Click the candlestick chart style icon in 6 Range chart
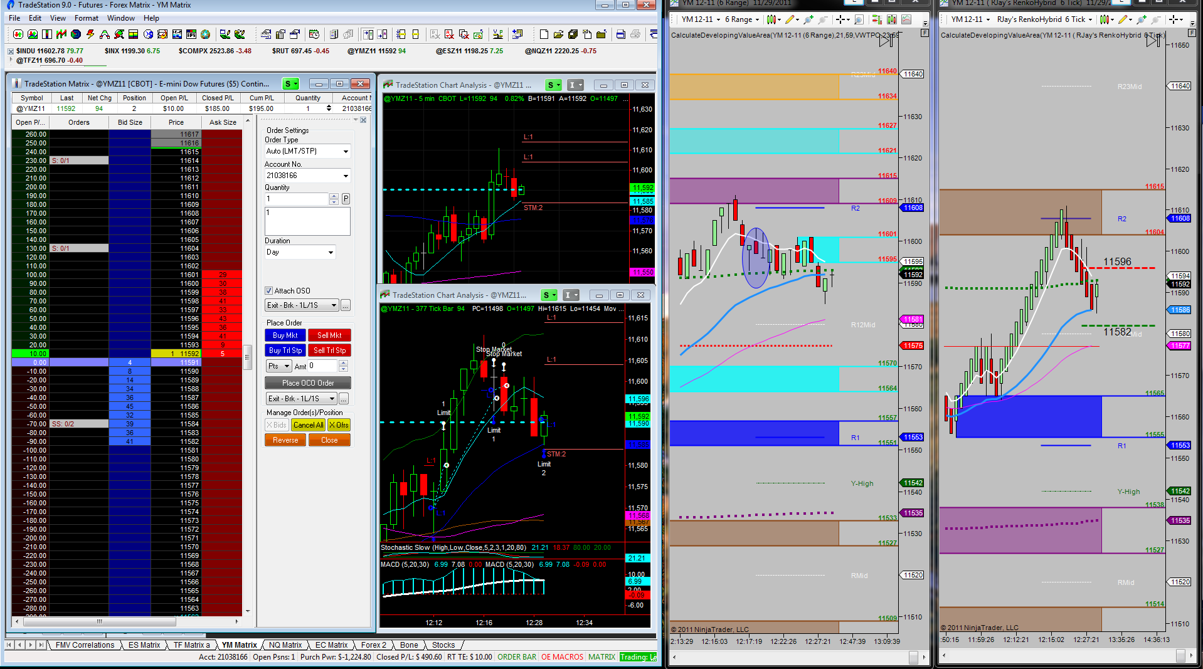The width and height of the screenshot is (1203, 669). [x=773, y=19]
